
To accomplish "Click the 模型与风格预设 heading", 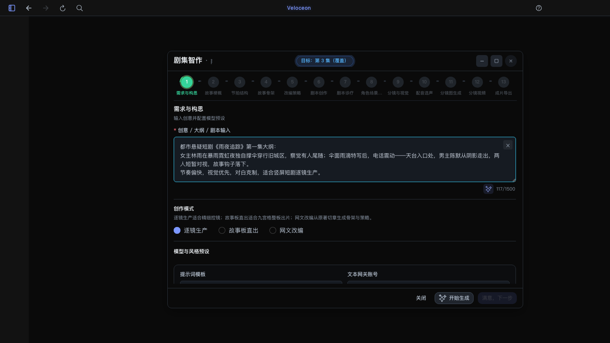I will 191,252.
